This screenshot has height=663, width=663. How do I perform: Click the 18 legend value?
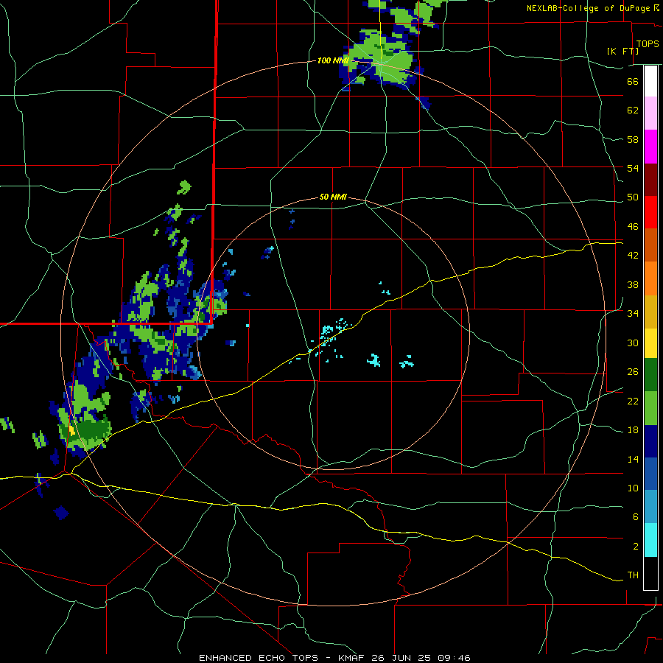[633, 430]
